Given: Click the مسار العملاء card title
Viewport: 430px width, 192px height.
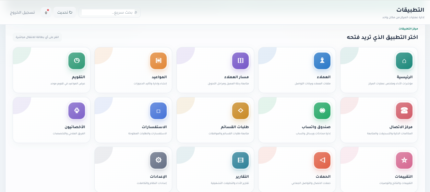Looking at the screenshot, I should pyautogui.click(x=236, y=77).
